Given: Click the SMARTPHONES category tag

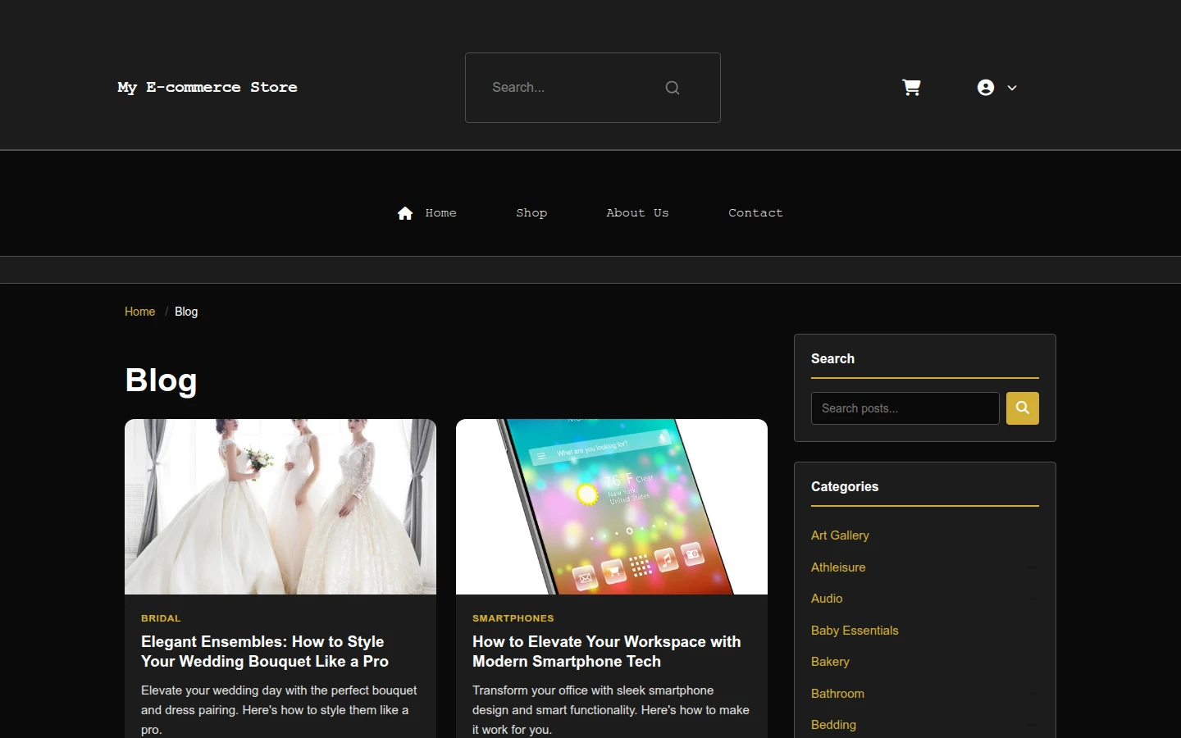Looking at the screenshot, I should [x=513, y=618].
